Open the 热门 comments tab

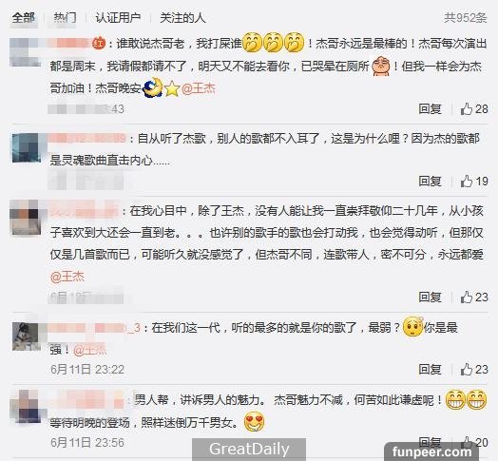click(x=65, y=18)
